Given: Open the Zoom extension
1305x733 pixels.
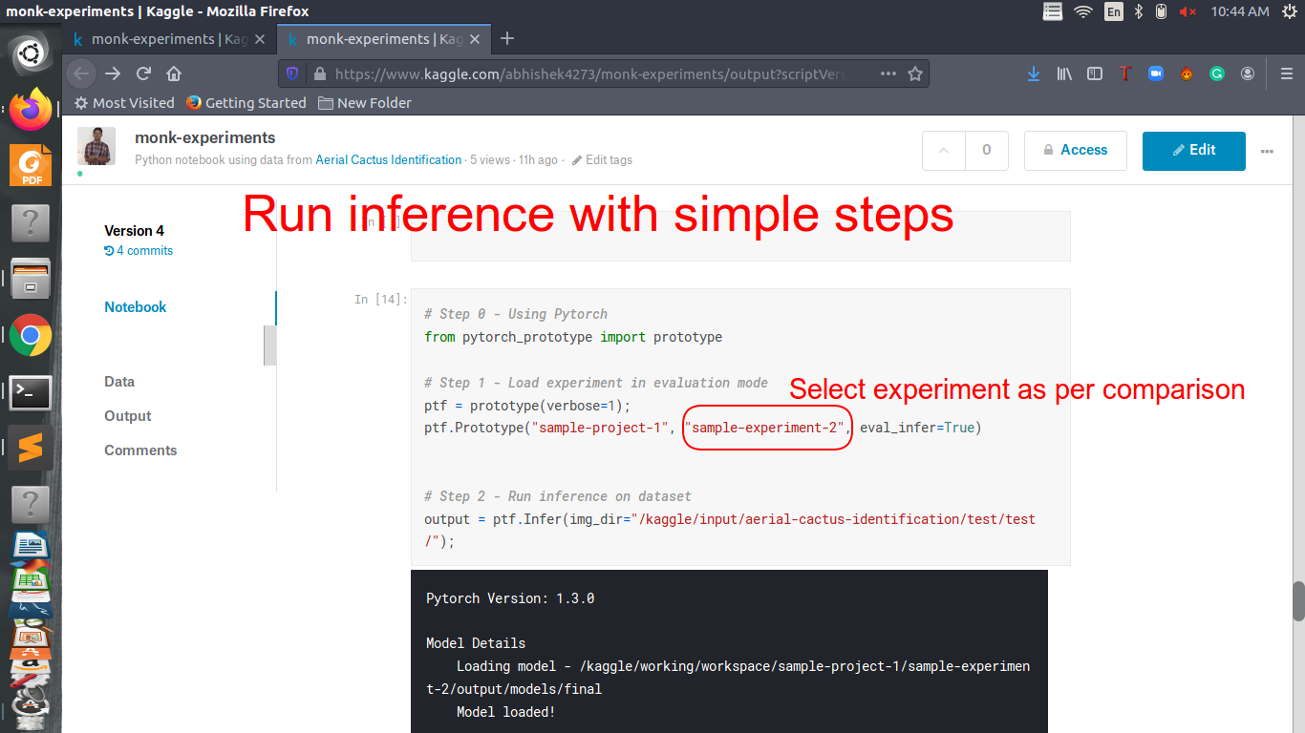Looking at the screenshot, I should pos(1156,73).
